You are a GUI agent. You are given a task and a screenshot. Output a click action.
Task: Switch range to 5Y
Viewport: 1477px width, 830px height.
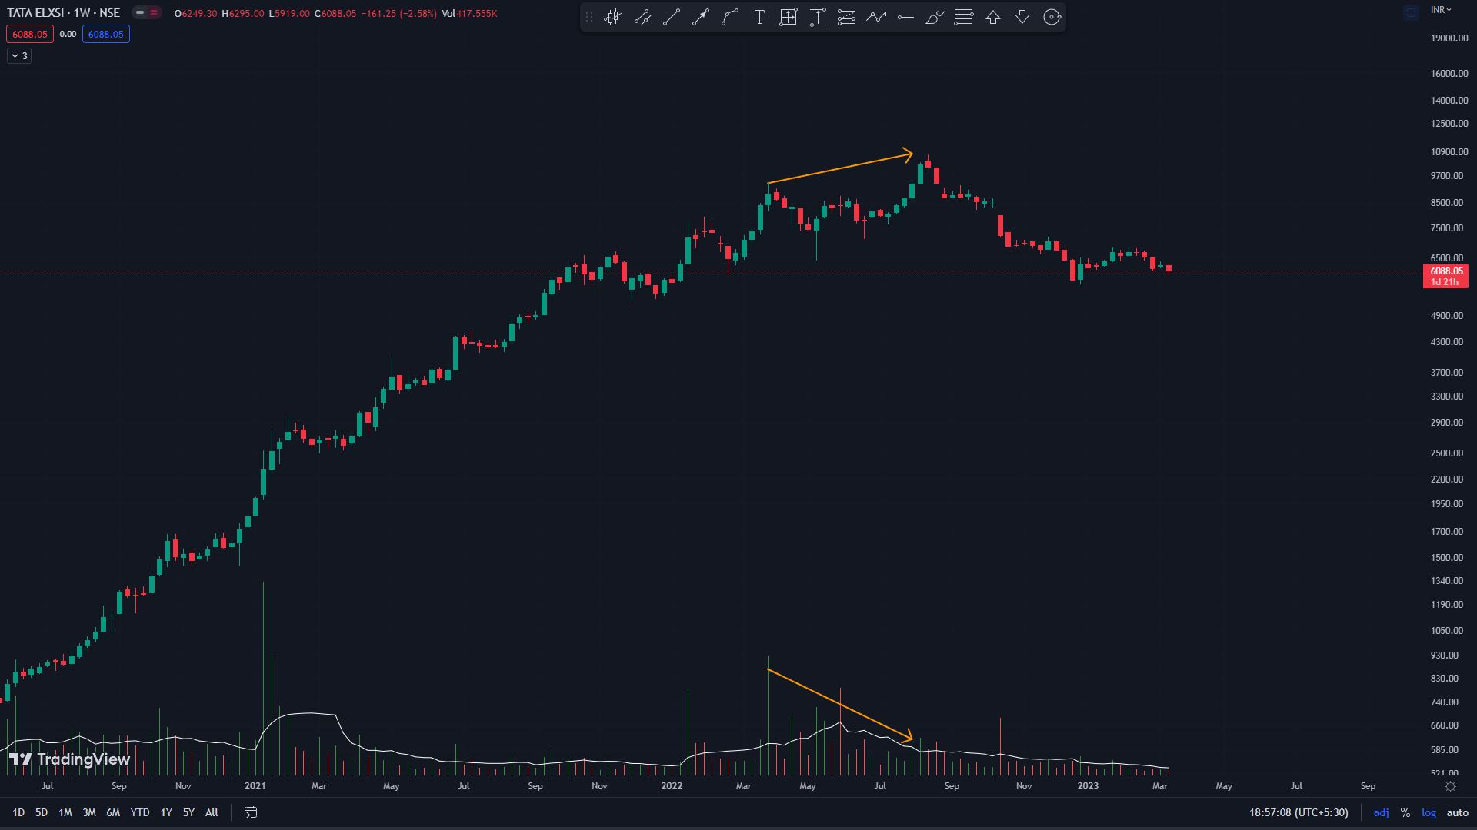pos(188,812)
